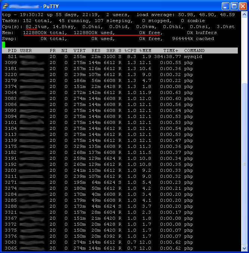Click PID 3099 in the process list

click(11, 63)
